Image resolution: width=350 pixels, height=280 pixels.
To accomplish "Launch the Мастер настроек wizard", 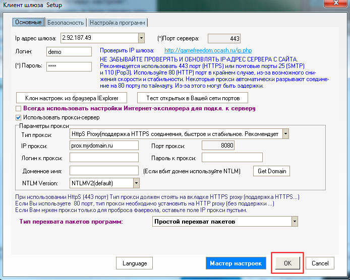I will click(x=236, y=263).
